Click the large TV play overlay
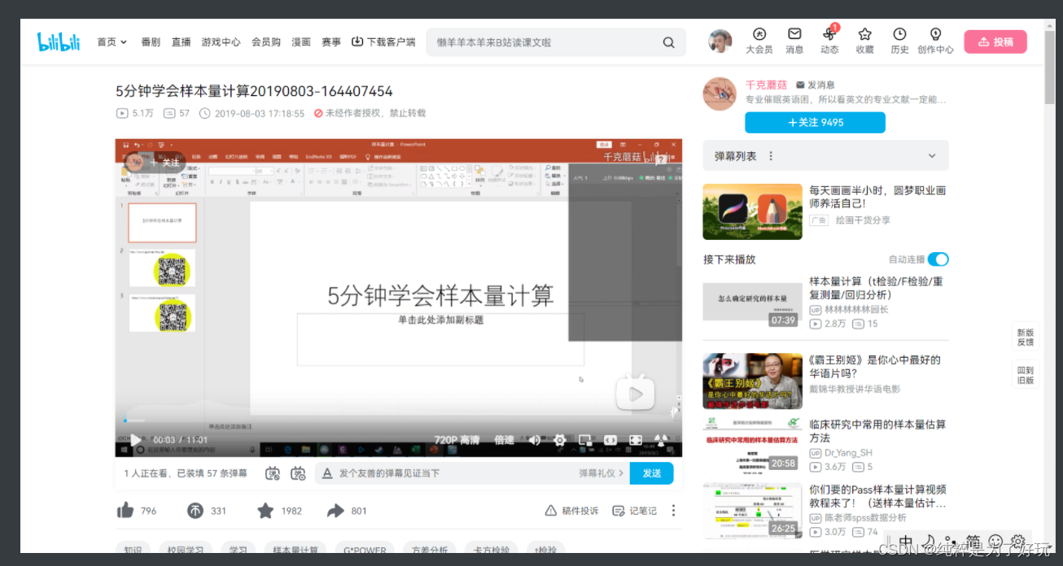Screen dimensions: 1063x566 click(635, 394)
